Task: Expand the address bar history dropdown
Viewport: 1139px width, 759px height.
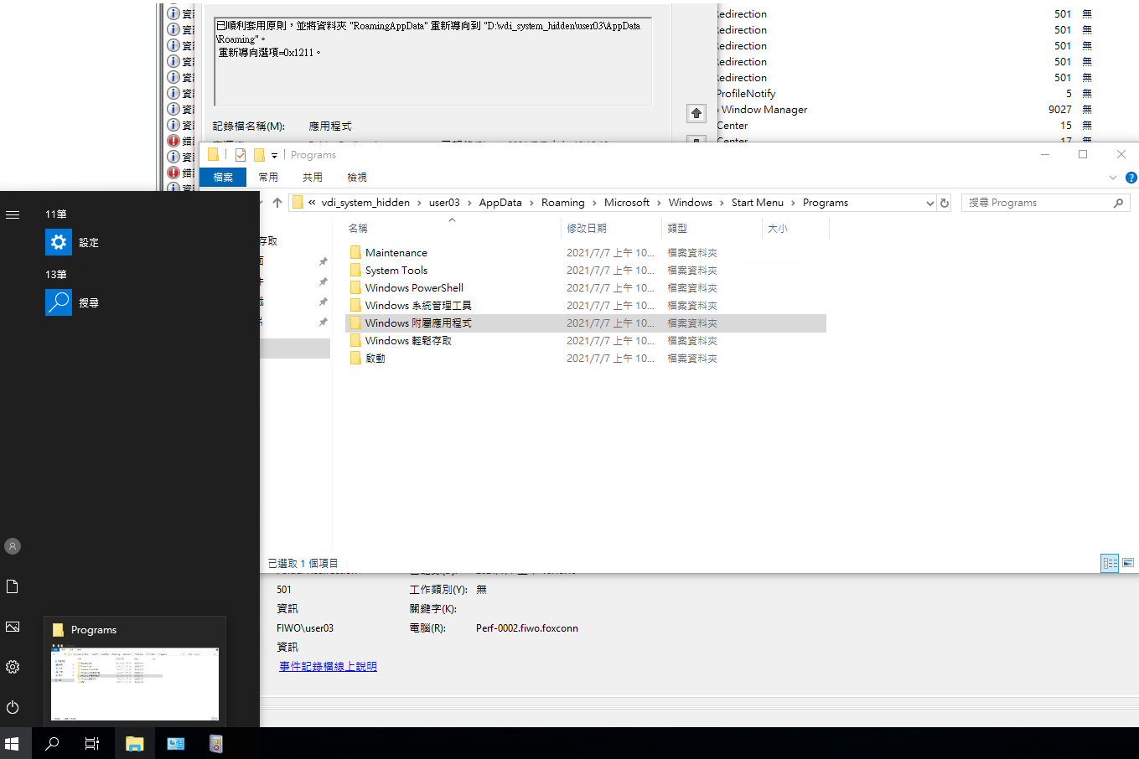Action: [929, 203]
